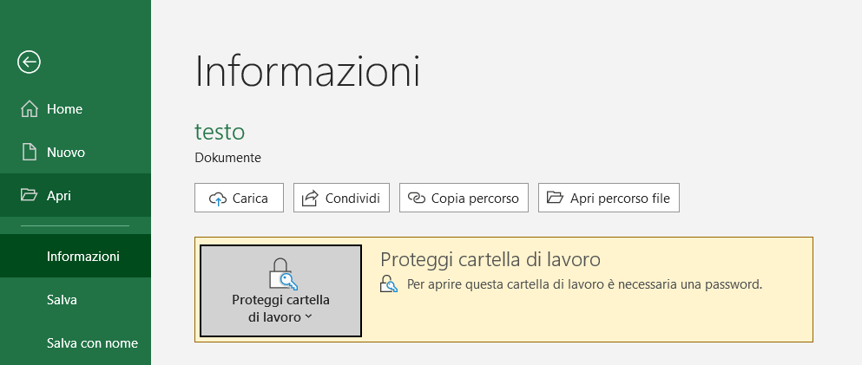Click the large padlock with key icon
The image size is (862, 365).
click(283, 274)
